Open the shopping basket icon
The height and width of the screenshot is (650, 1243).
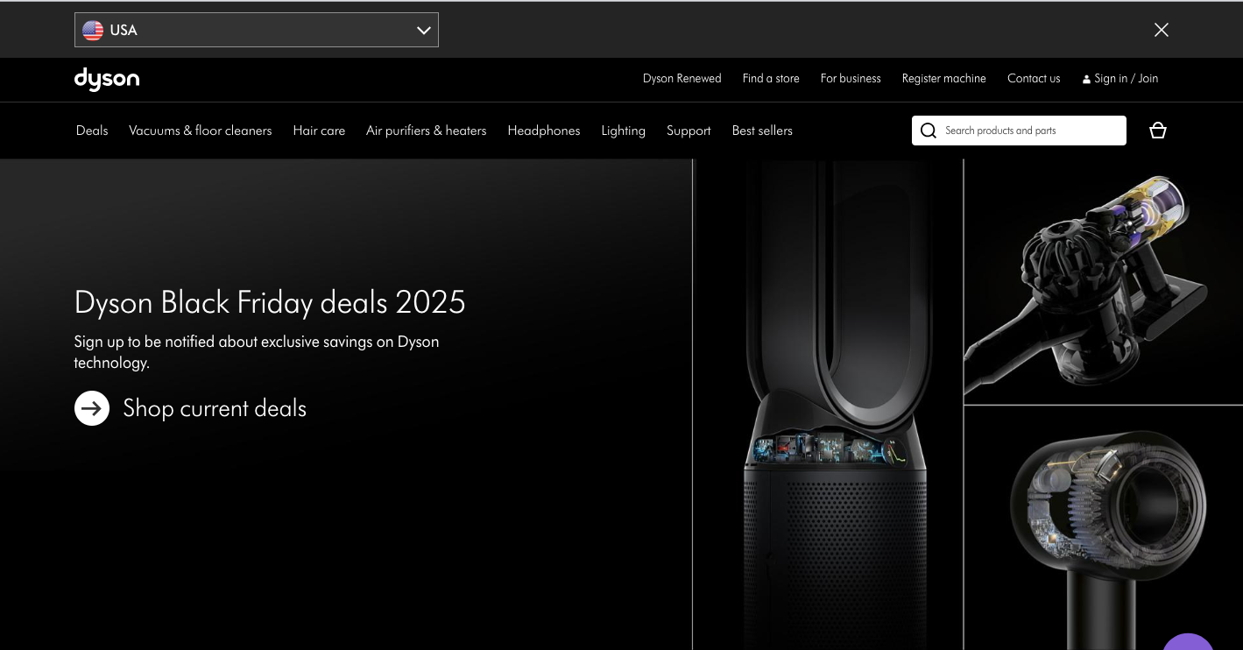tap(1158, 131)
